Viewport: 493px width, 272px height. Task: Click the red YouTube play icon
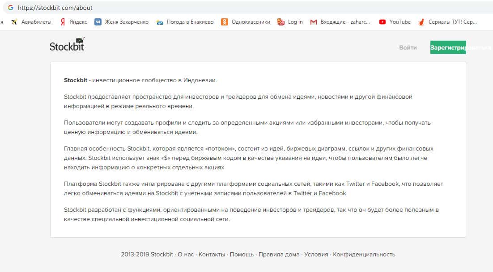pos(382,22)
